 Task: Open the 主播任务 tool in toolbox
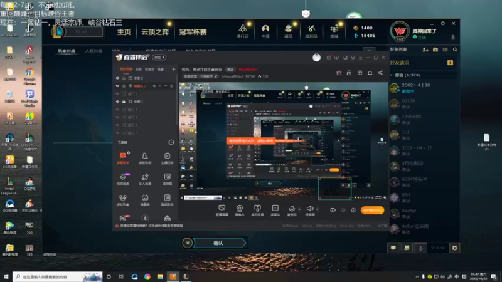pyautogui.click(x=167, y=158)
